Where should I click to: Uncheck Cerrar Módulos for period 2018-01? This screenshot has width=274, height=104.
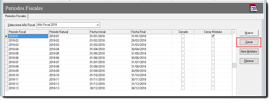[213, 36]
